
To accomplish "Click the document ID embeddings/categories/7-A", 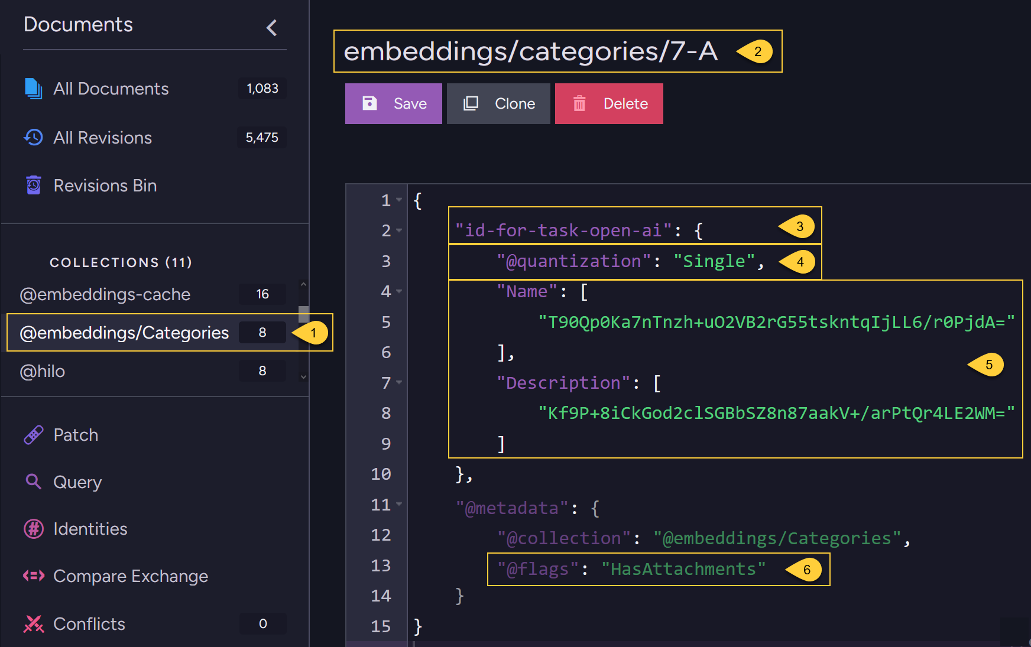I will 530,51.
